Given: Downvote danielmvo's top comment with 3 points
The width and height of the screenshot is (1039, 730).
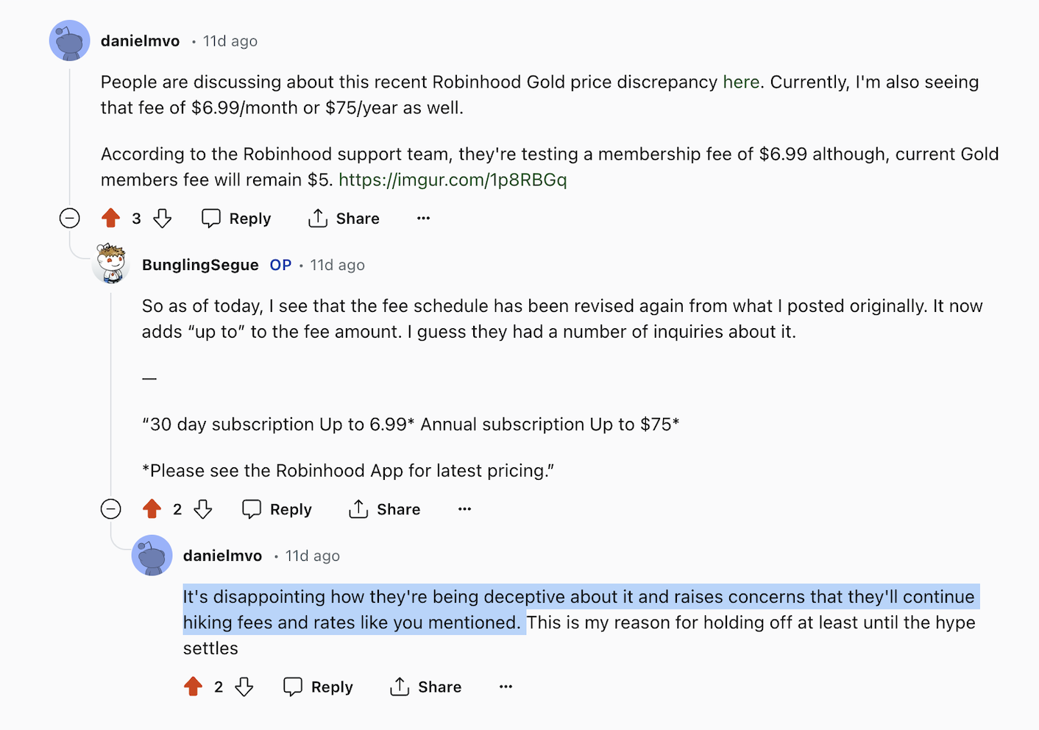Looking at the screenshot, I should (162, 219).
